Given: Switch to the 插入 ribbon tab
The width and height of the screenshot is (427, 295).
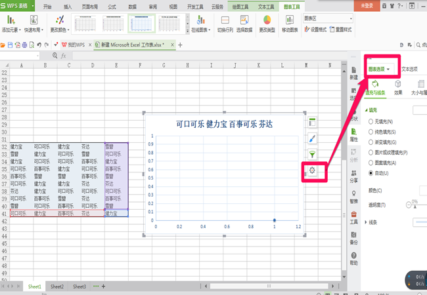Looking at the screenshot, I should click(x=68, y=7).
